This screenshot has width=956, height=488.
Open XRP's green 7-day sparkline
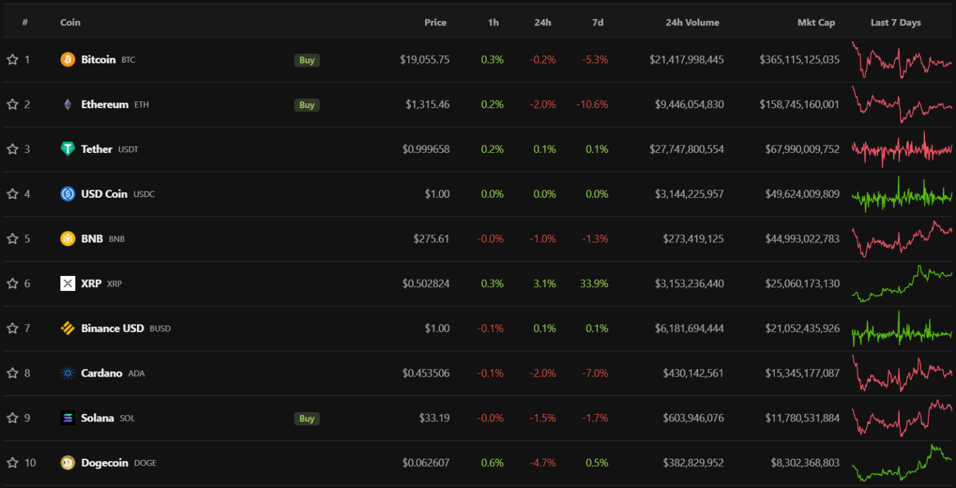coord(902,283)
